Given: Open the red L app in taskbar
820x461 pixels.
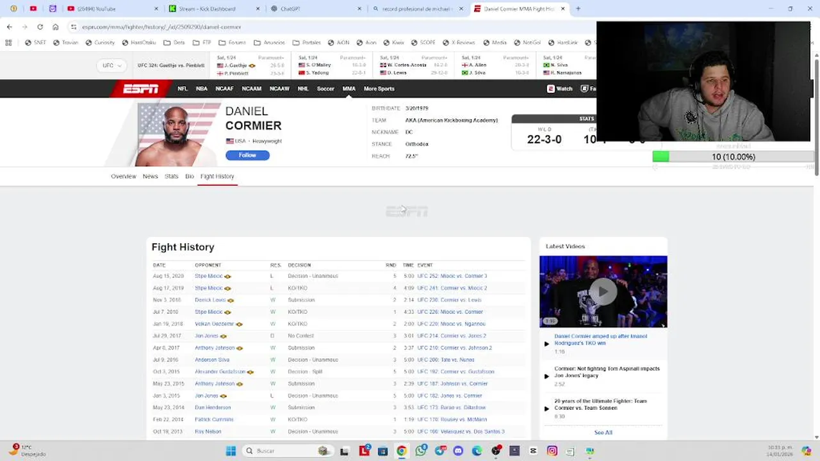Looking at the screenshot, I should point(364,451).
